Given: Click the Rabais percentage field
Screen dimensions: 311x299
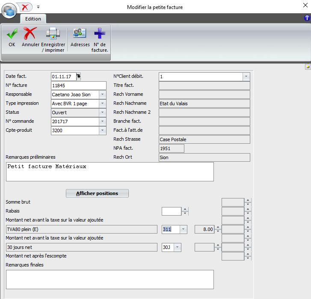Looking at the screenshot, I should [x=172, y=211].
